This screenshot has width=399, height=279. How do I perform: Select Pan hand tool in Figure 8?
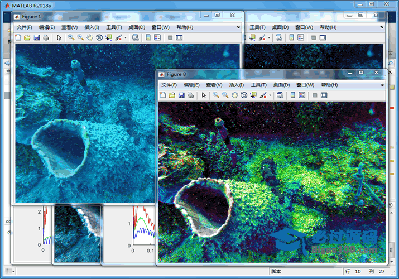click(235, 95)
